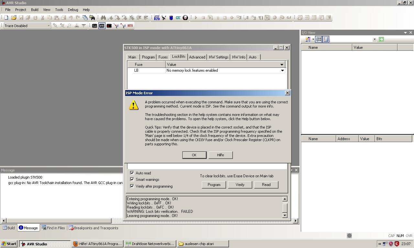Viewport: 414px width, 248px height.
Task: Switch to Find in Files output tab
Action: [53, 228]
